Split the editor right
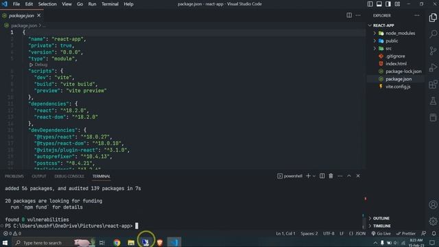Viewport: 439px width, 247px height. [x=349, y=15]
